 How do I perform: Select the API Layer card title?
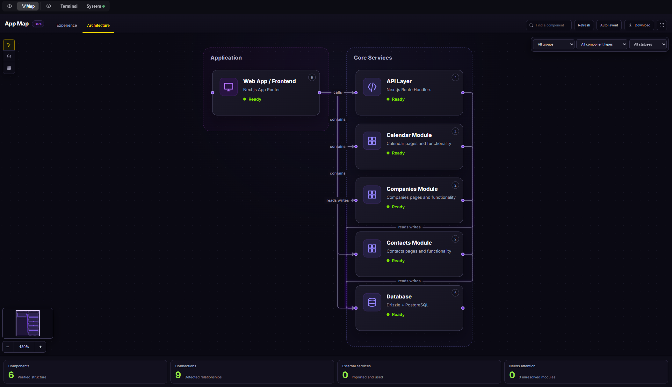click(399, 81)
